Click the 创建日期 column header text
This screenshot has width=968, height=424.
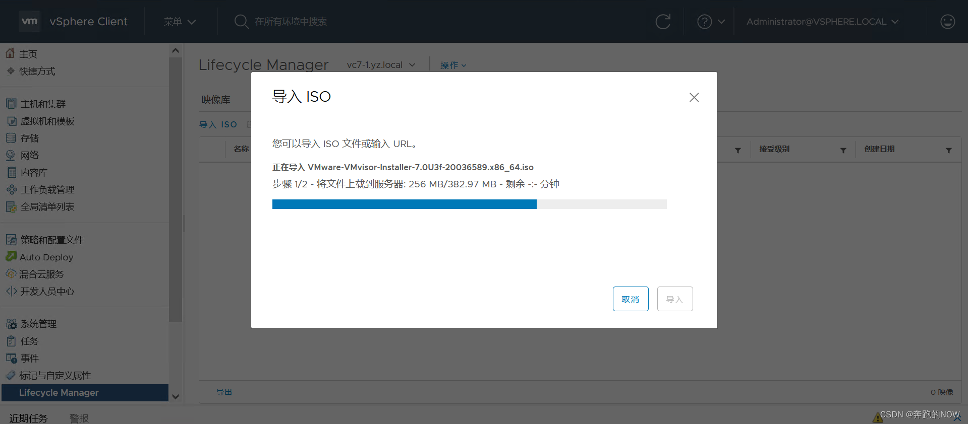click(879, 149)
